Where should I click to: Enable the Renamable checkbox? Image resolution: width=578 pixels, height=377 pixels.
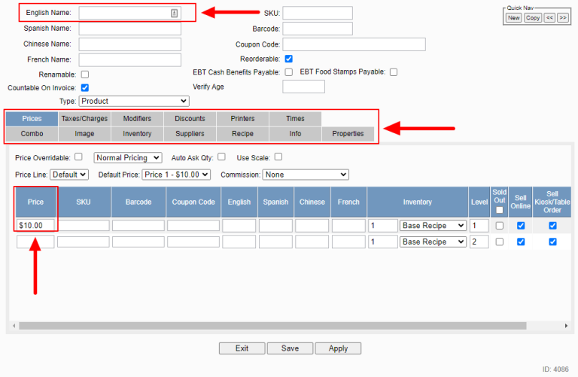click(84, 74)
